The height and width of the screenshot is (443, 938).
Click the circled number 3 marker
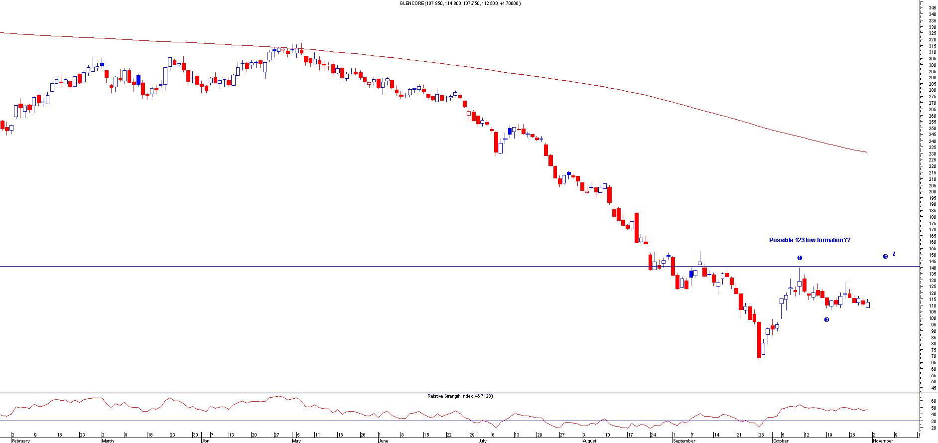coord(885,257)
